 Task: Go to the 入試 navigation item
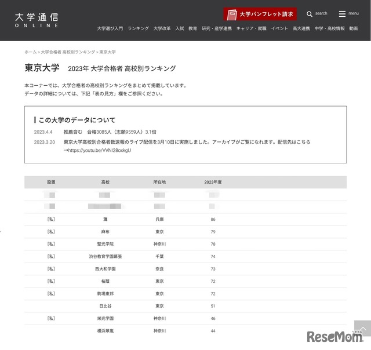click(180, 28)
